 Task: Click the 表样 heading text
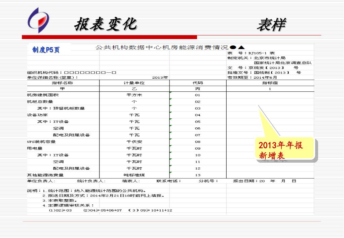tap(272, 25)
